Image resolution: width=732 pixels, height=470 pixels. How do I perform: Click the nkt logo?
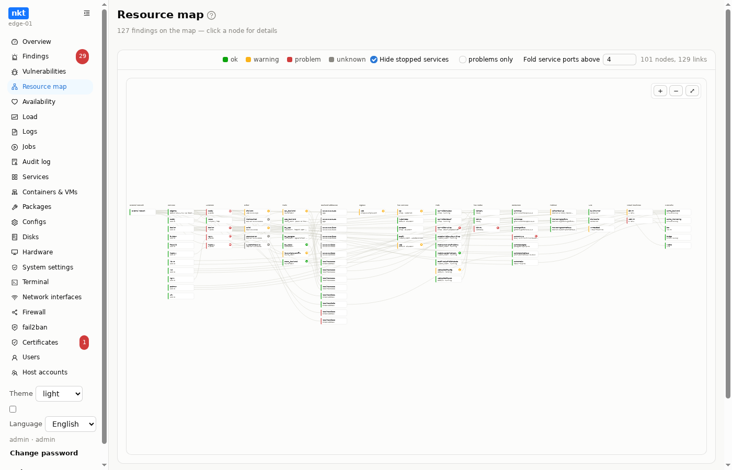[18, 13]
